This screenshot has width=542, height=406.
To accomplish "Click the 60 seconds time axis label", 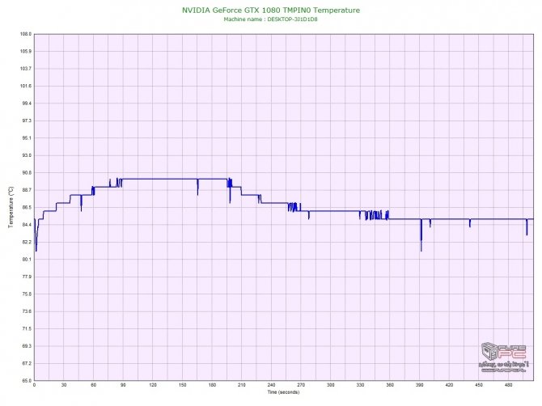I will coord(93,385).
